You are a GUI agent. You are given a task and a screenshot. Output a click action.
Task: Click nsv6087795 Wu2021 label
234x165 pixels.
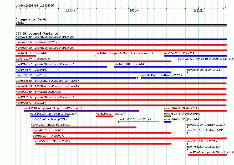pos(202,141)
